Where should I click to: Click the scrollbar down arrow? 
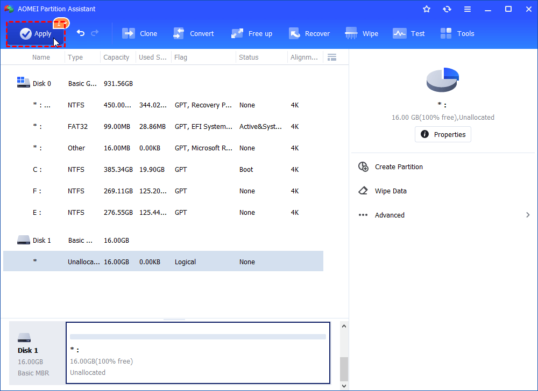point(344,385)
